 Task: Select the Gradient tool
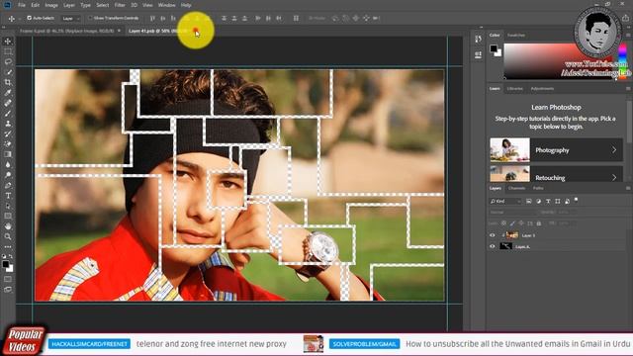pos(8,154)
